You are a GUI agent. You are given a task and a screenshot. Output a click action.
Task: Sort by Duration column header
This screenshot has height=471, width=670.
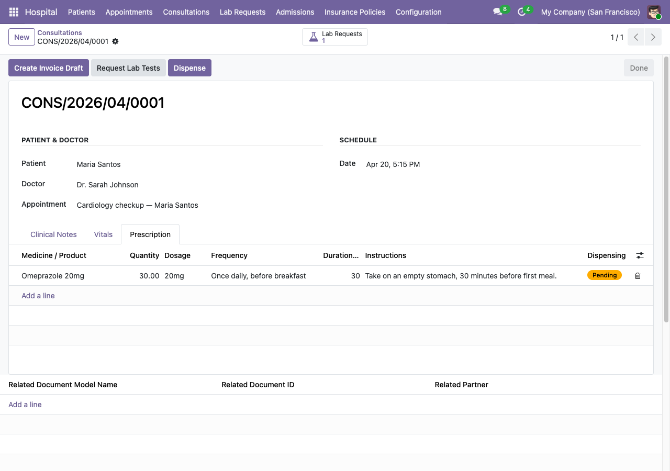341,255
